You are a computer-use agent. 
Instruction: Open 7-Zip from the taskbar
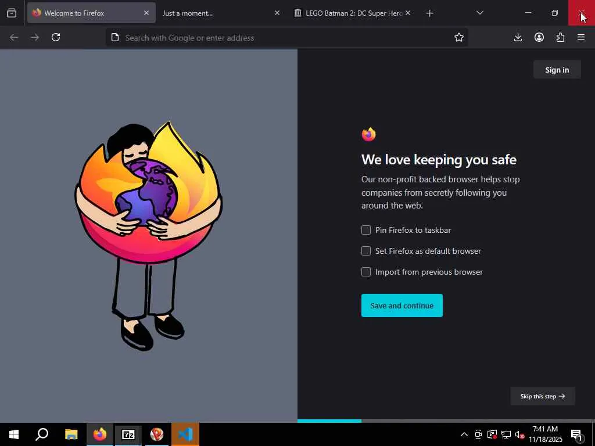[128, 434]
